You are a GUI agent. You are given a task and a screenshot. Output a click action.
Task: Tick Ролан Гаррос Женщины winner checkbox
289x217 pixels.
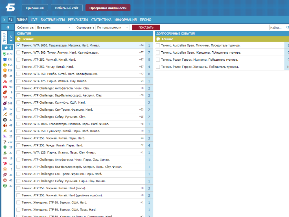tap(158, 67)
